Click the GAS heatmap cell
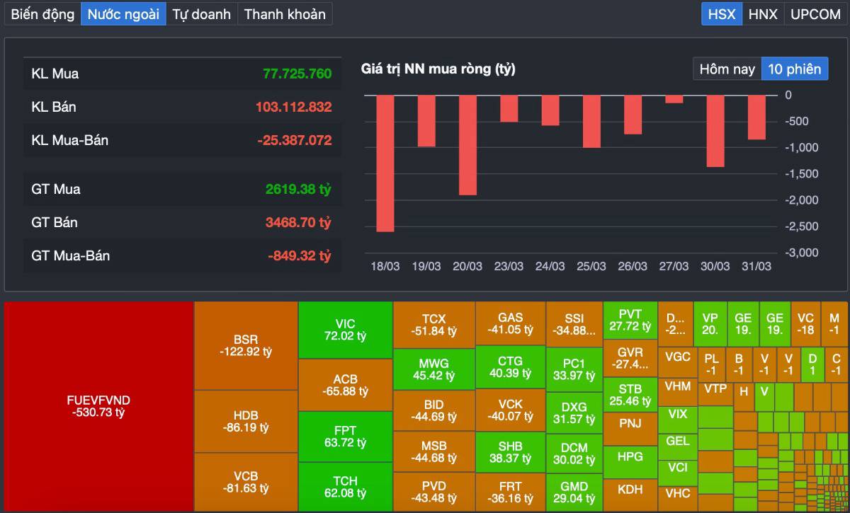850x513 pixels. tap(509, 323)
